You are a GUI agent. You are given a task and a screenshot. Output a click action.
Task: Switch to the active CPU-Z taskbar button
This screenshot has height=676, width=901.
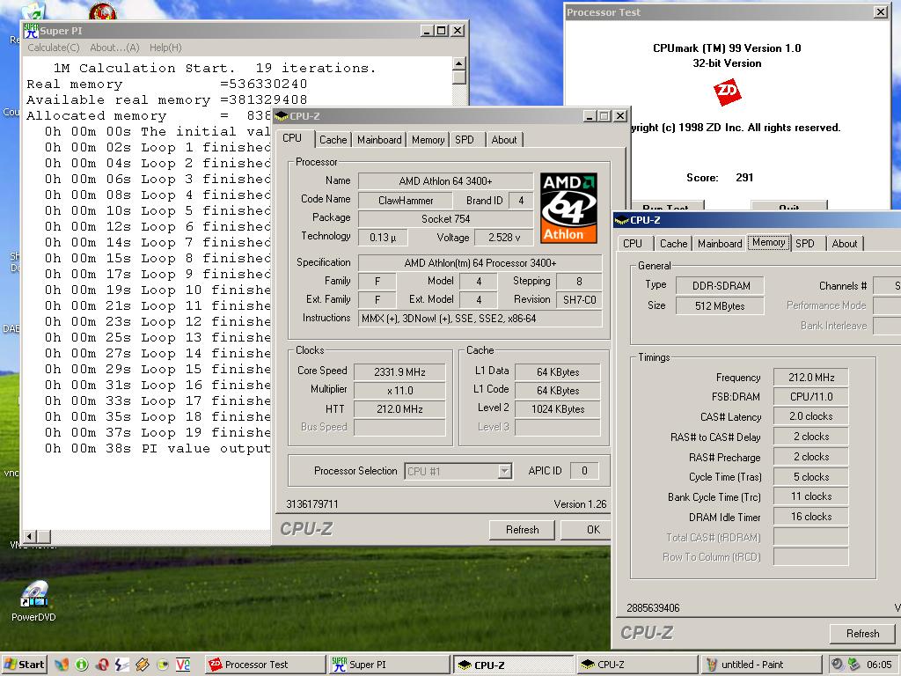(513, 665)
